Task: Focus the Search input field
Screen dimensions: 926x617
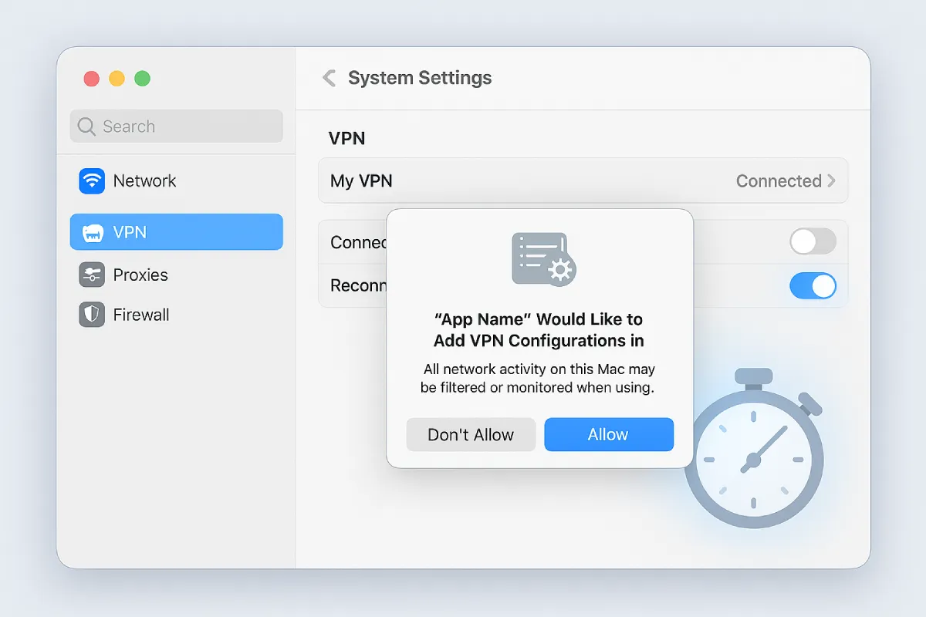Action: 185,126
